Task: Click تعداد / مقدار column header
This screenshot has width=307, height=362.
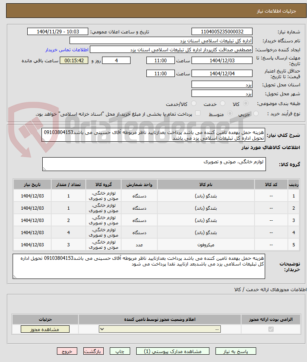Action: pyautogui.click(x=68, y=184)
